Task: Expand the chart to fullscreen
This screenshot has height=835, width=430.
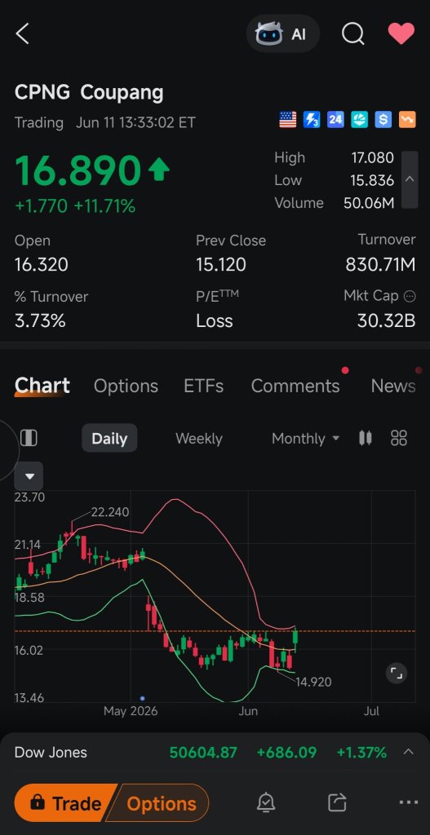Action: (397, 673)
